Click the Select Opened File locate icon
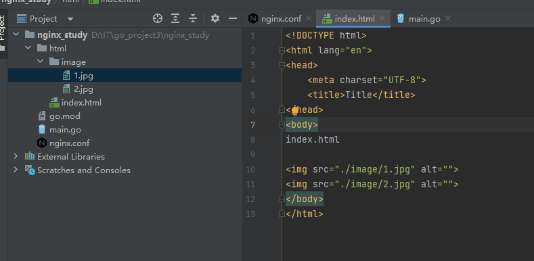This screenshot has height=261, width=534. [158, 19]
